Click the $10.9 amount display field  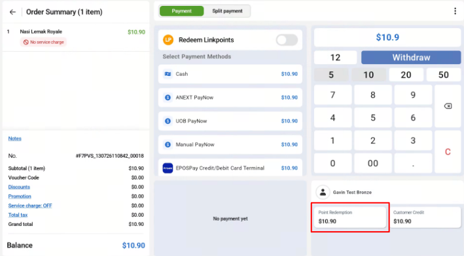coord(387,37)
